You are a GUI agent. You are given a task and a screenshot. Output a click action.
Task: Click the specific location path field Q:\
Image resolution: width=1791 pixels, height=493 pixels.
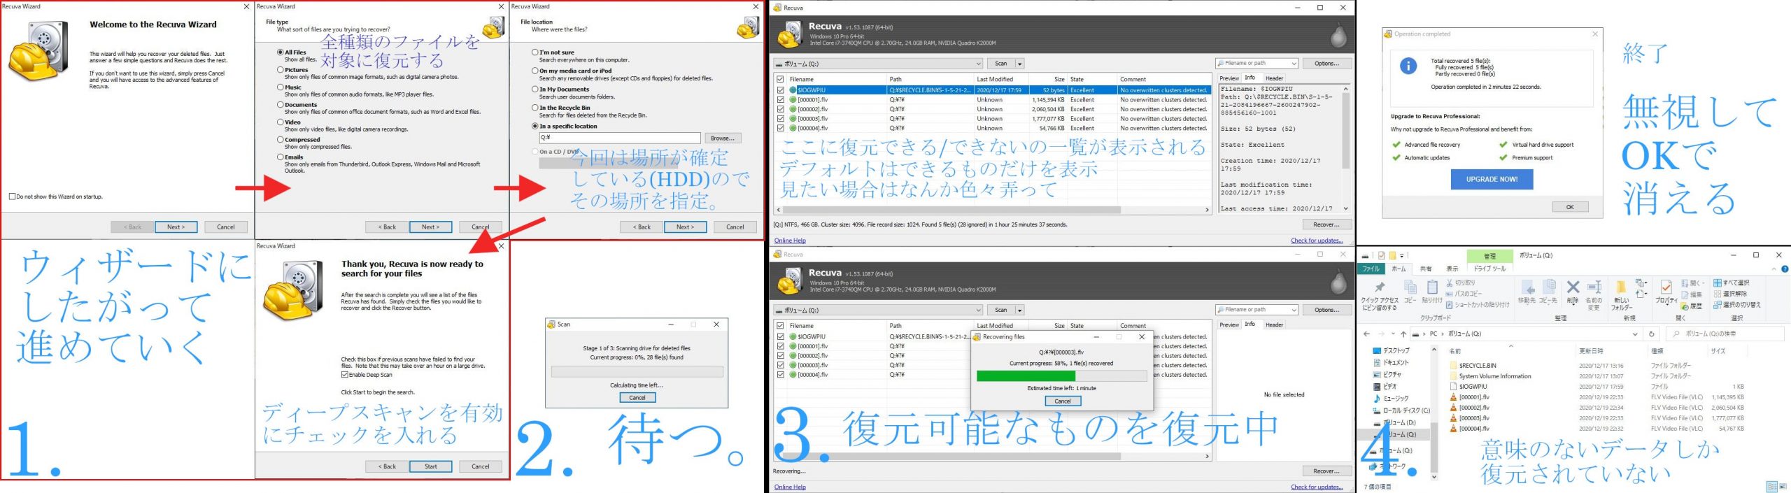click(619, 138)
